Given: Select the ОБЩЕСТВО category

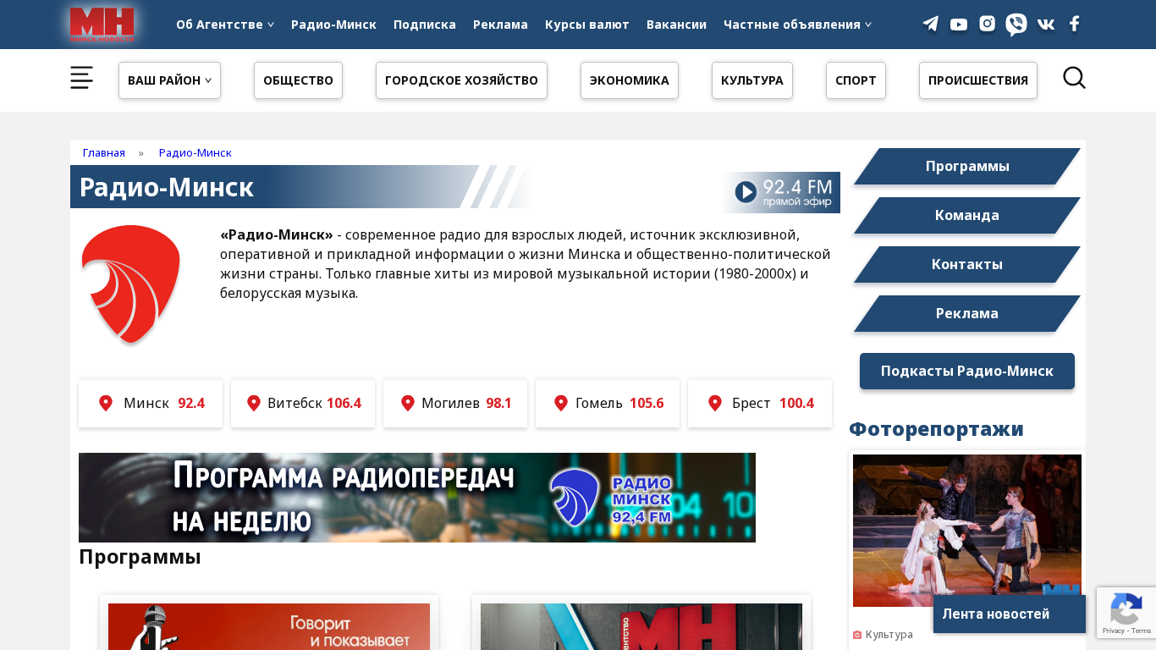Looking at the screenshot, I should point(298,80).
